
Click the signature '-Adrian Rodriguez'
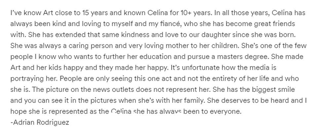pos(40,122)
